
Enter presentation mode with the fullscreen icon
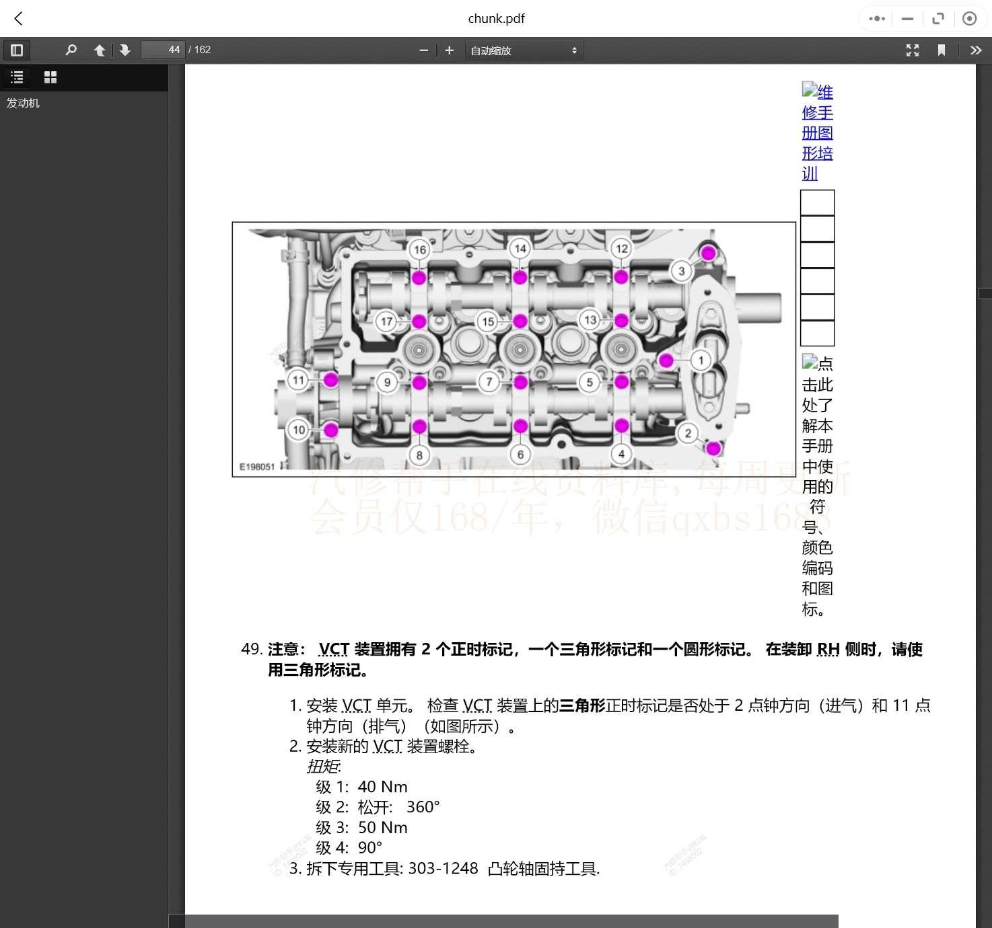913,50
